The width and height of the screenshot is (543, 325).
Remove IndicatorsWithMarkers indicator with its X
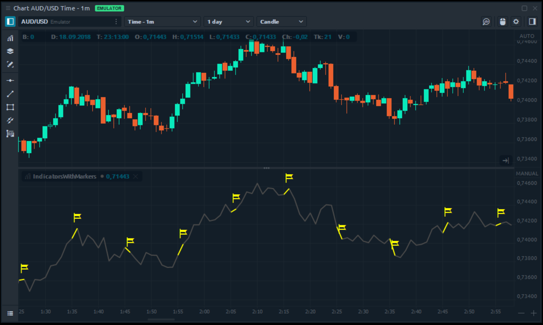click(136, 176)
